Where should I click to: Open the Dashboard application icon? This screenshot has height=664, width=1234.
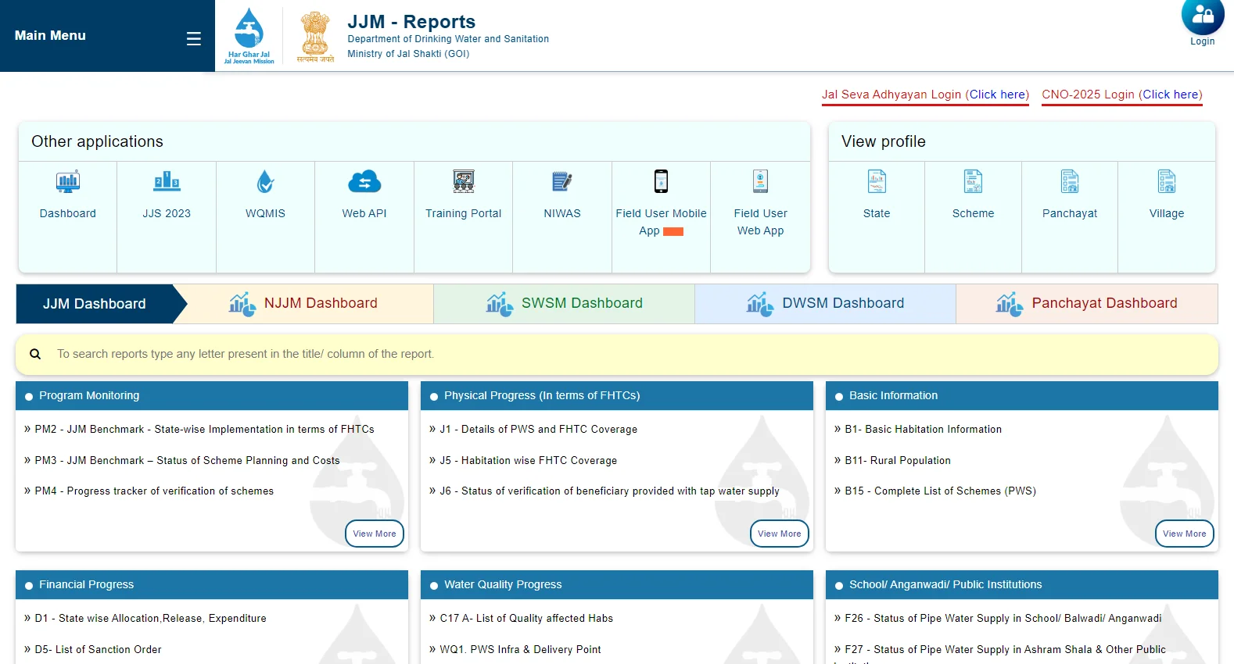pos(68,181)
